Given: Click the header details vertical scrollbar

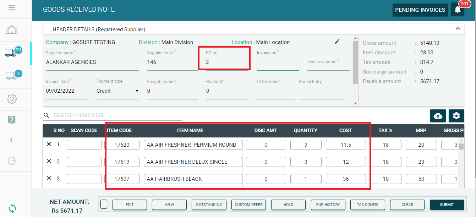Looking at the screenshot, I should (355, 60).
